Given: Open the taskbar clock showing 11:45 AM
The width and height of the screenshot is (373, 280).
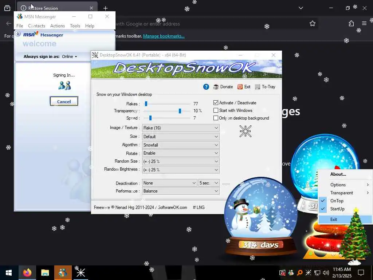Looking at the screenshot, I should tap(342, 273).
